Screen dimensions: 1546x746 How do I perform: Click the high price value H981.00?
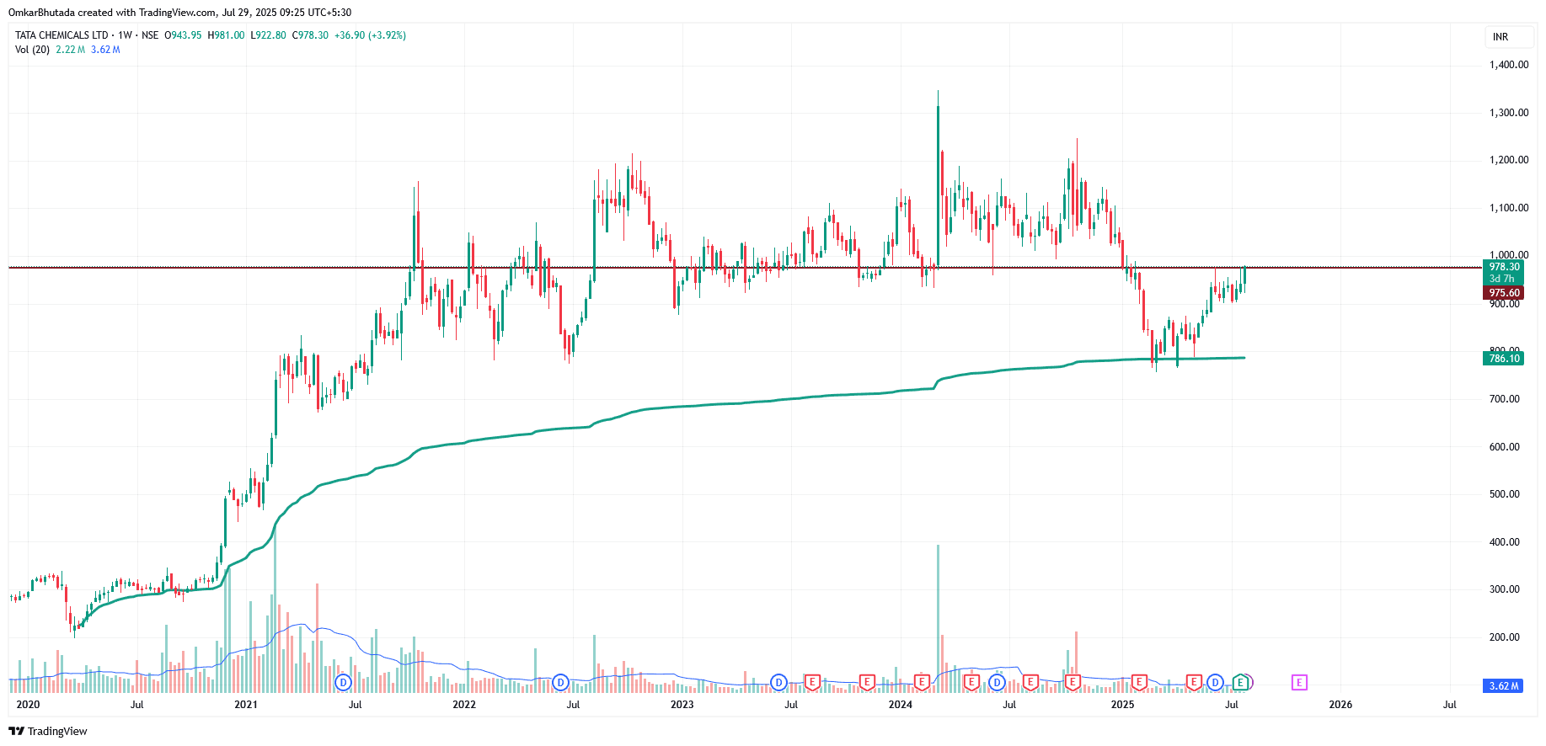227,35
